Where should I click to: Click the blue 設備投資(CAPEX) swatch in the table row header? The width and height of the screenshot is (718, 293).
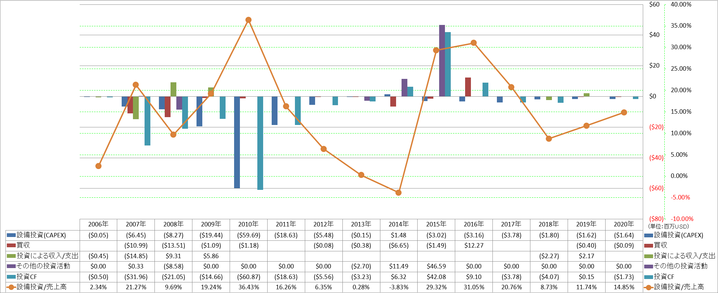coord(11,235)
